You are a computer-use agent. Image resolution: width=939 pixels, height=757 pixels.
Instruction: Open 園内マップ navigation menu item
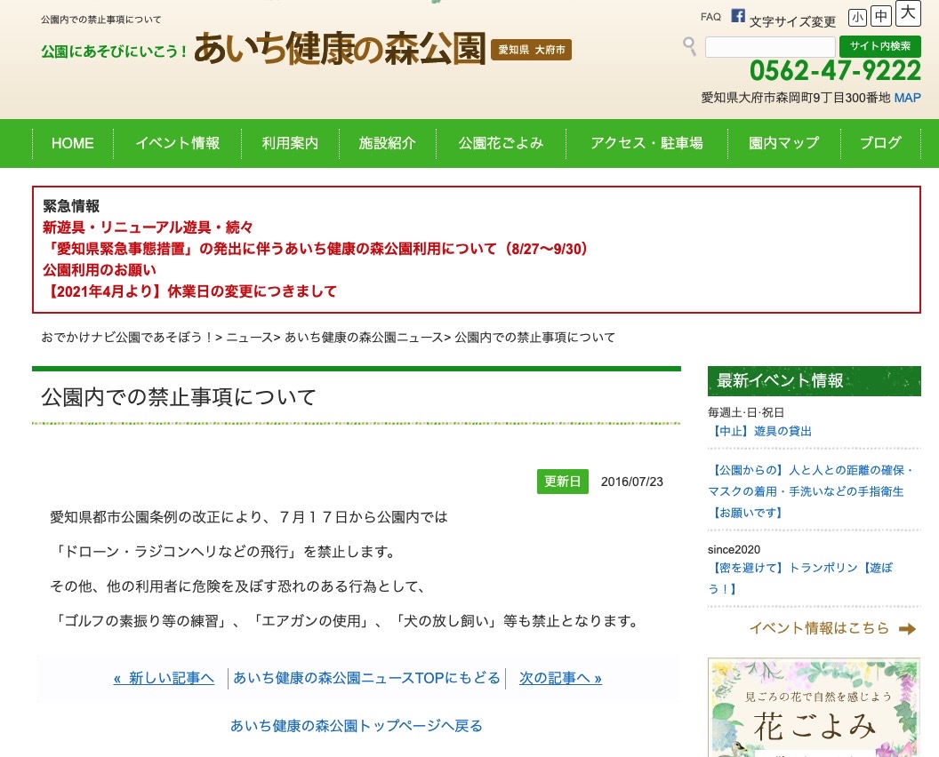coord(784,144)
